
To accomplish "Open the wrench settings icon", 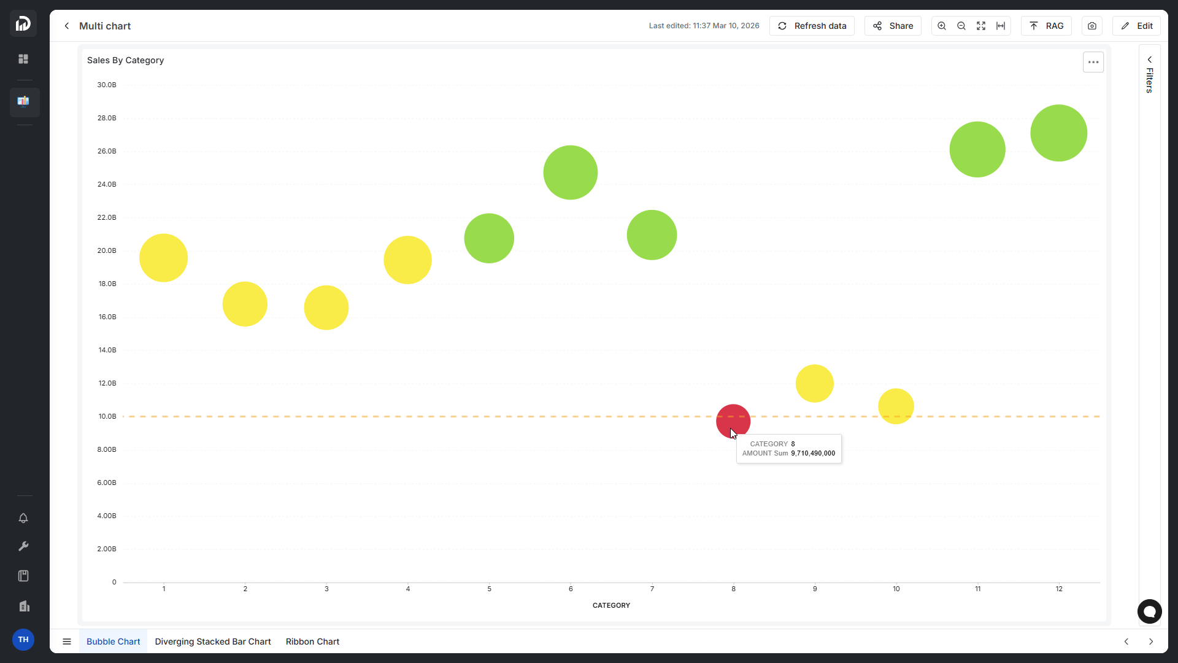I will pos(23,546).
